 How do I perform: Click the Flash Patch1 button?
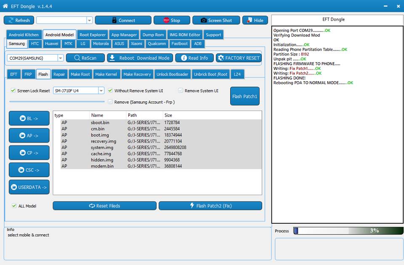click(x=245, y=96)
